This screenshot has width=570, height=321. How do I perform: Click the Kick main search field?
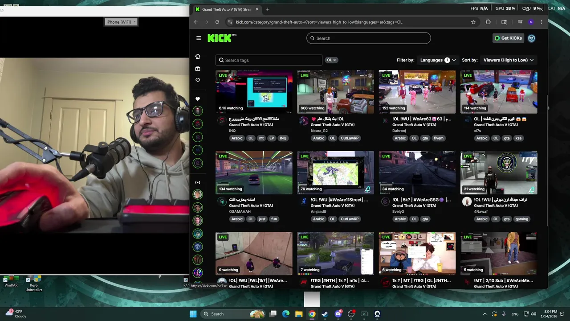(x=369, y=38)
